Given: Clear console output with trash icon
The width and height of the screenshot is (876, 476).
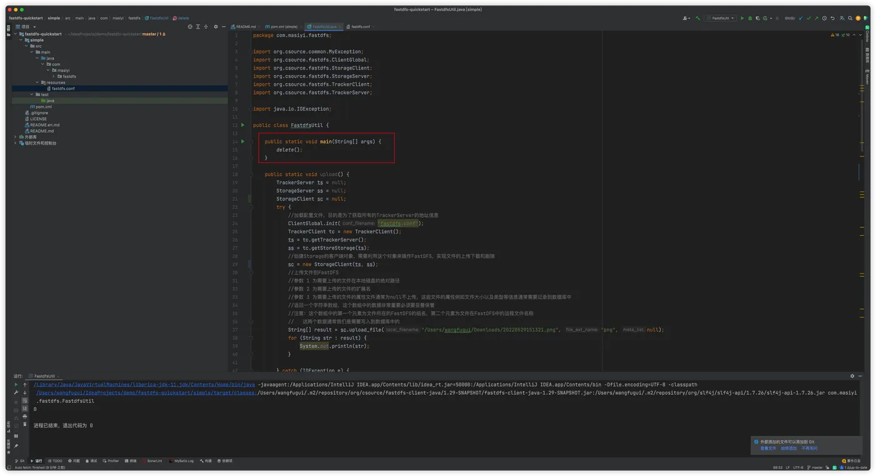Looking at the screenshot, I should point(25,424).
